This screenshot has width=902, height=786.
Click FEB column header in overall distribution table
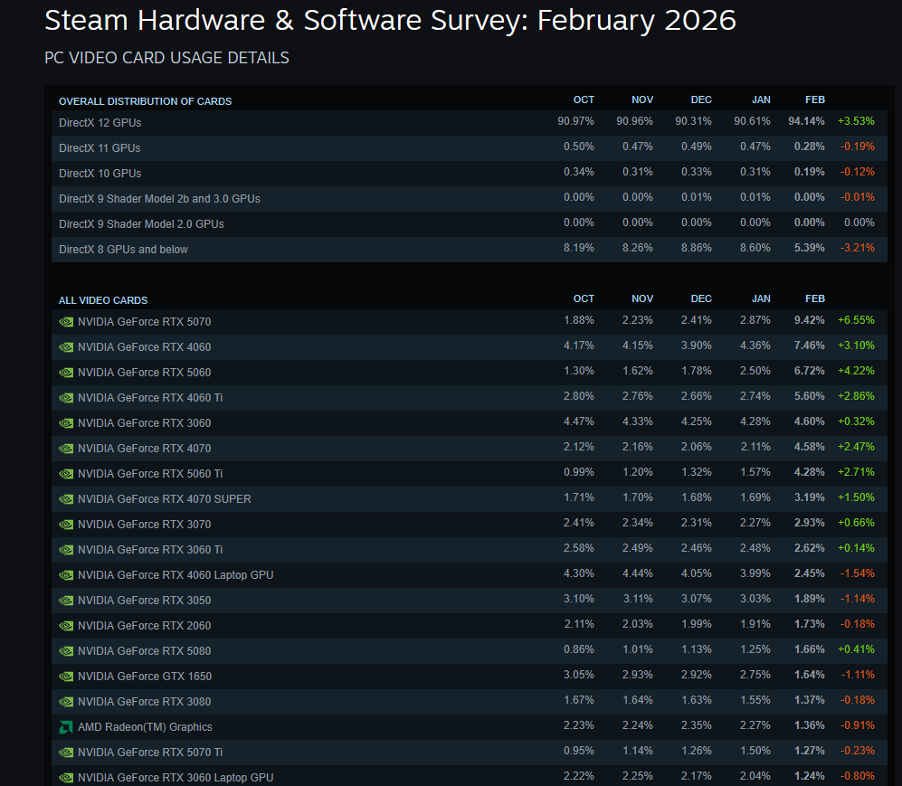pyautogui.click(x=815, y=99)
